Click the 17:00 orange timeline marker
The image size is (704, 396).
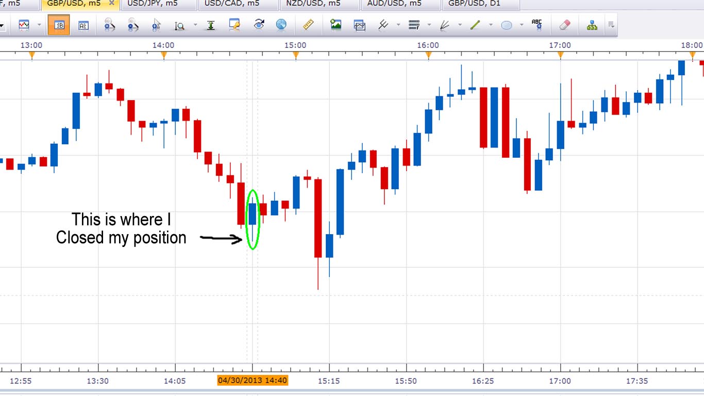click(x=560, y=55)
